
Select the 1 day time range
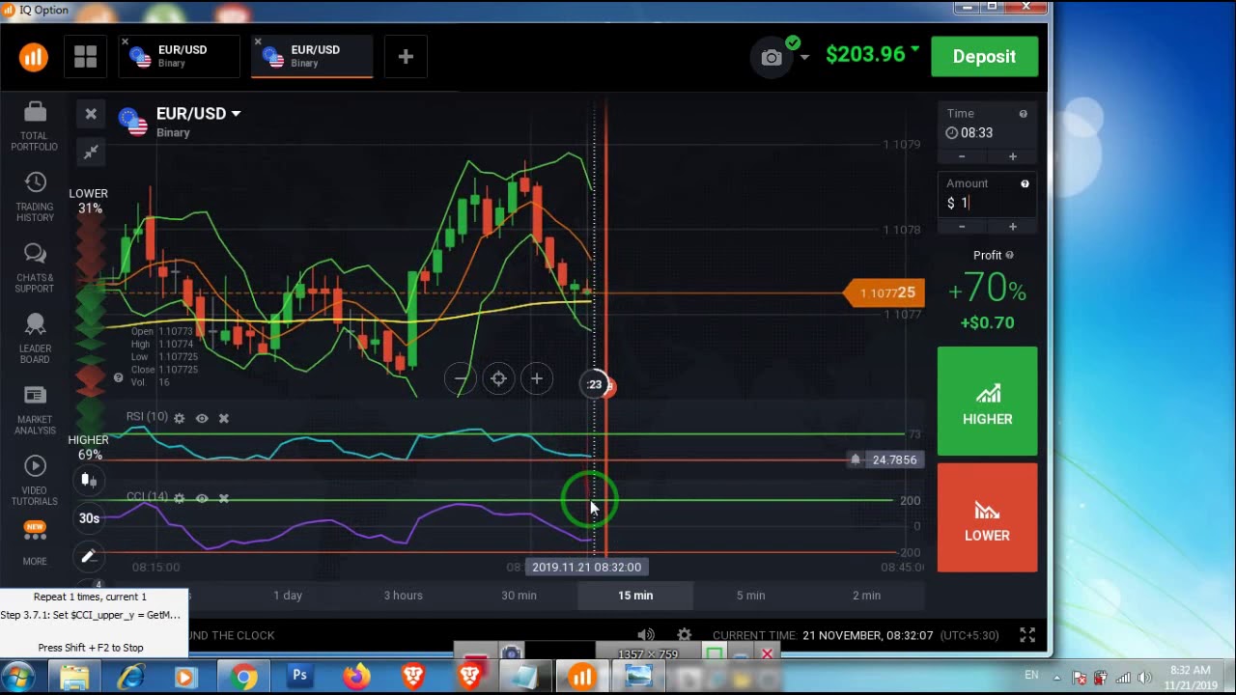pyautogui.click(x=288, y=596)
